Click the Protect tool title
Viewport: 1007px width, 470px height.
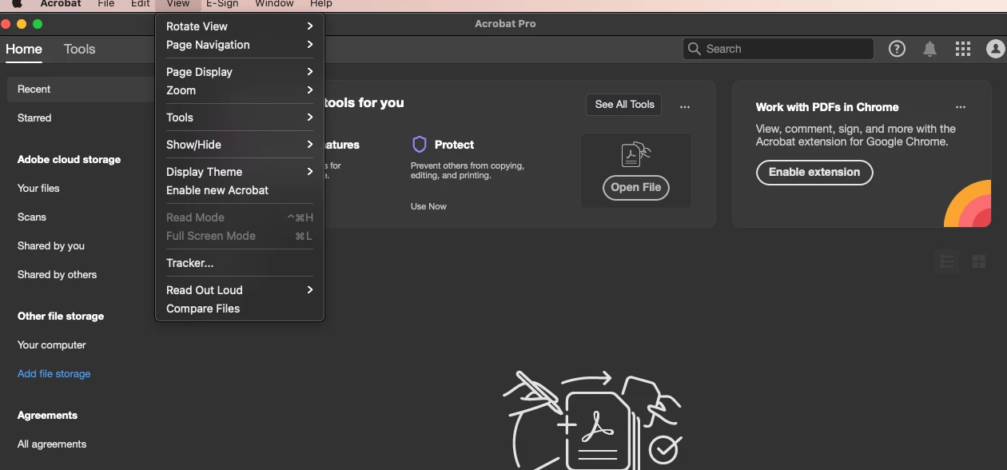pos(454,145)
